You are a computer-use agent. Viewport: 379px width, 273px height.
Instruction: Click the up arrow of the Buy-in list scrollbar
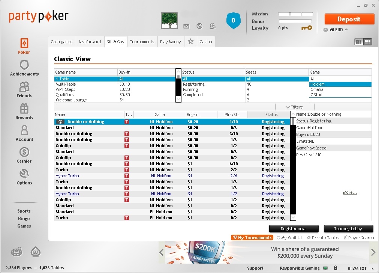tap(178, 72)
